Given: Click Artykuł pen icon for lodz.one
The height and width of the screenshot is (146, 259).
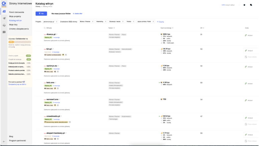Looking at the screenshot, I should [246, 84].
